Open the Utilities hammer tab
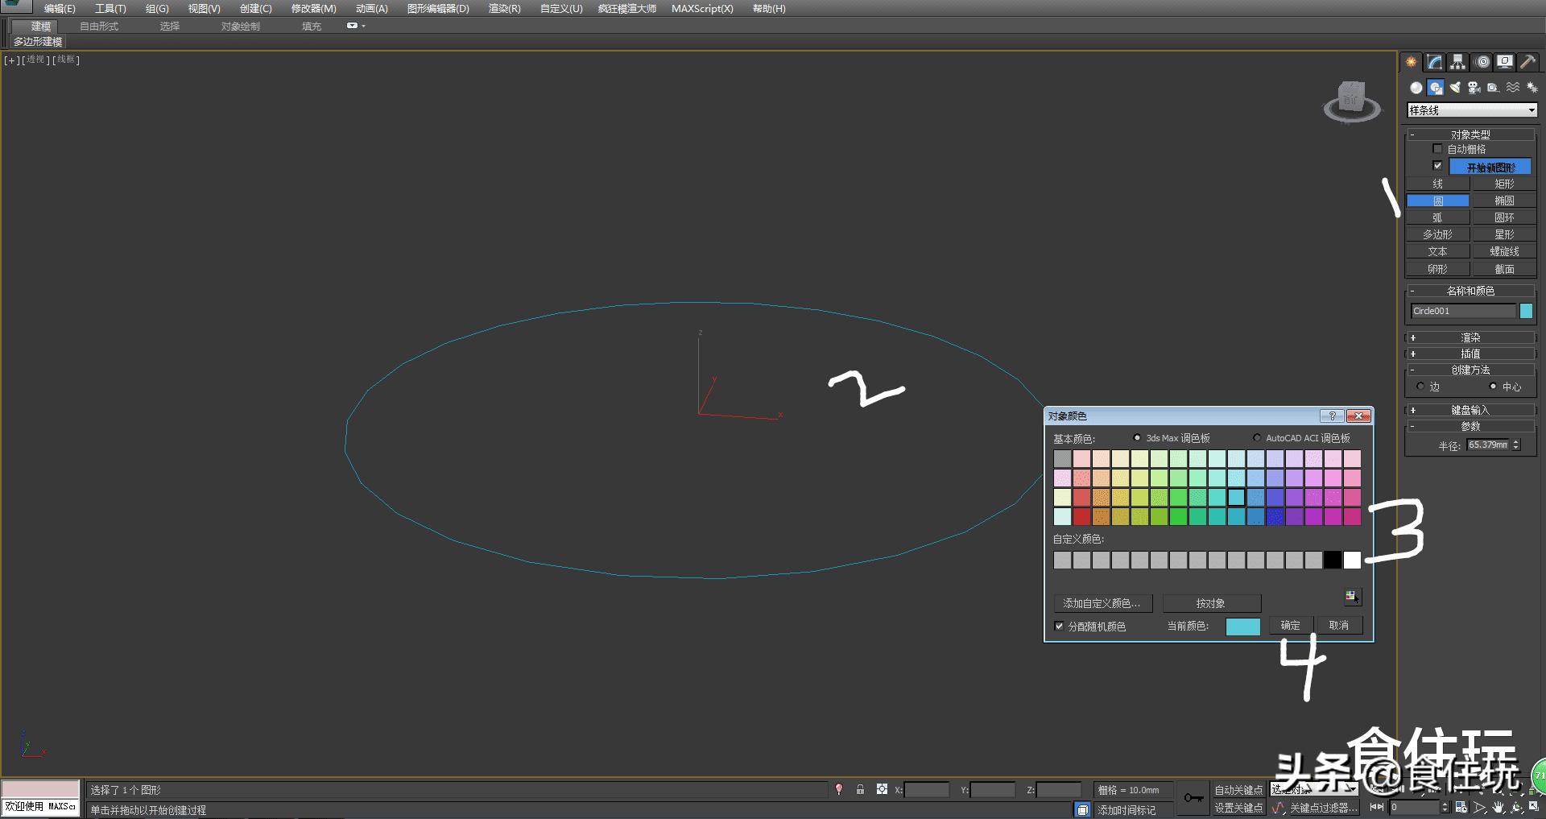 1527,62
